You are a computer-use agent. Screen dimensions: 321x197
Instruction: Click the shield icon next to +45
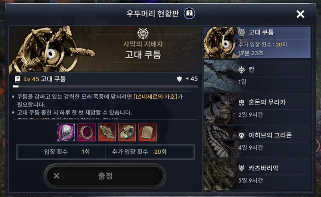(179, 79)
